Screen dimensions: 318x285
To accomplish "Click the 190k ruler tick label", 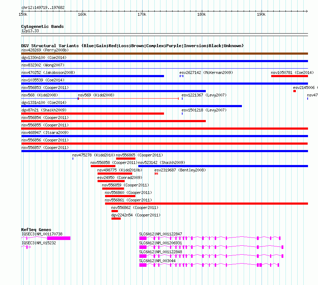I will point(261,14).
